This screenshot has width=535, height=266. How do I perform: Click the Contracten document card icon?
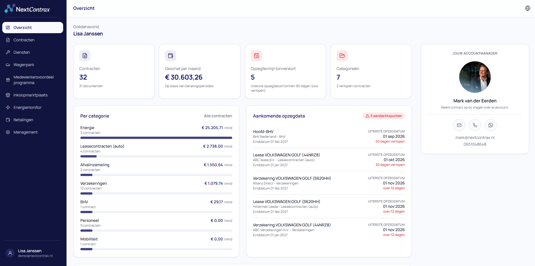click(85, 56)
